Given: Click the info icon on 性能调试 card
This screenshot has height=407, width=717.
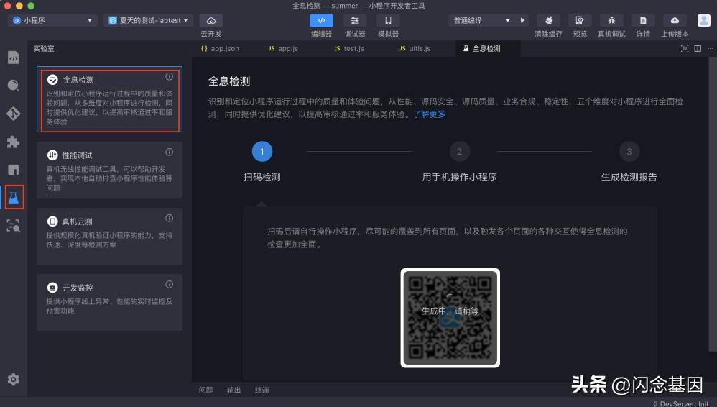Looking at the screenshot, I should pyautogui.click(x=169, y=152).
